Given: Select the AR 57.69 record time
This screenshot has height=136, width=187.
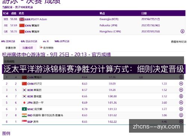Looking at the screenshot, I should pos(13,25).
